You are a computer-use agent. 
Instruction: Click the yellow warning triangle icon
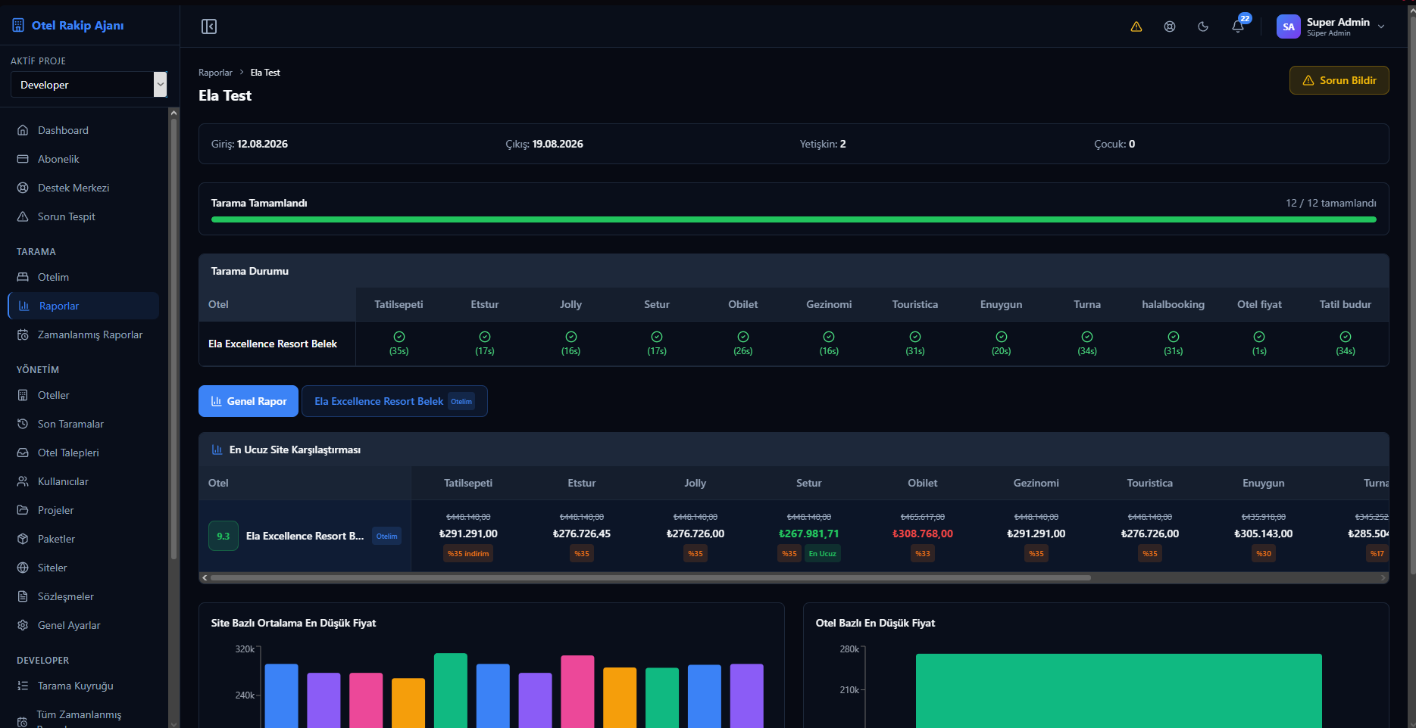pos(1136,26)
